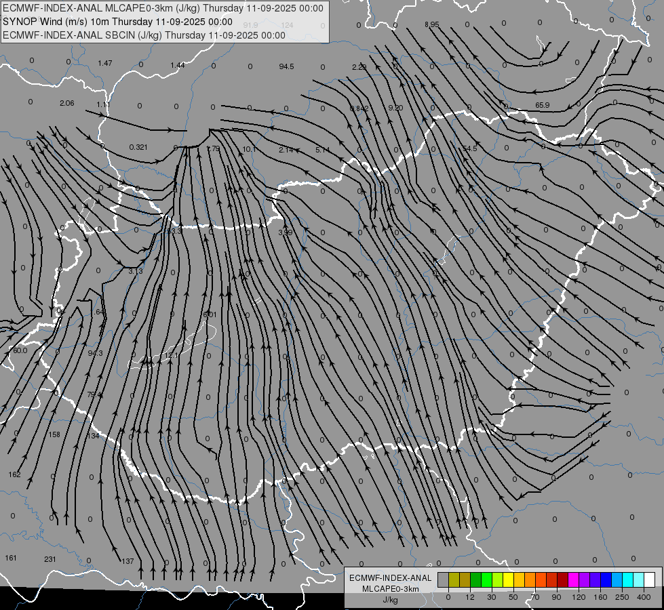Click legend tick label 90
The image size is (664, 610).
tap(556, 597)
